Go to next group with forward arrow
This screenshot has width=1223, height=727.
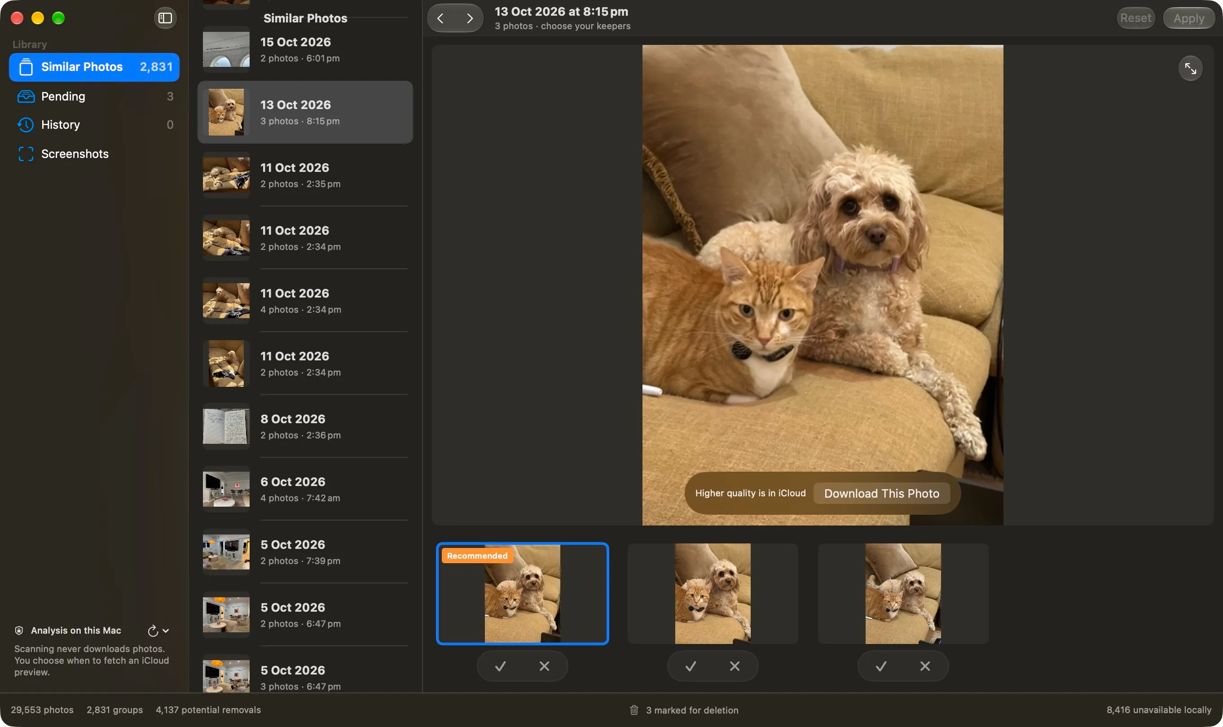[x=470, y=18]
